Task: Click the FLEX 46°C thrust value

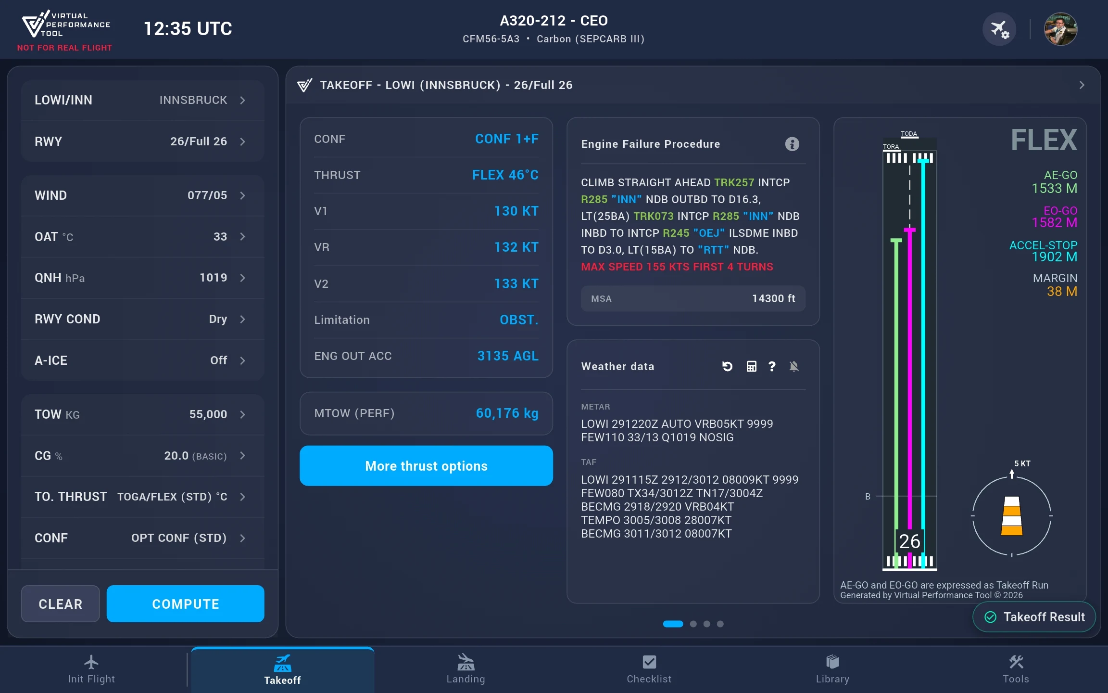Action: pos(505,175)
